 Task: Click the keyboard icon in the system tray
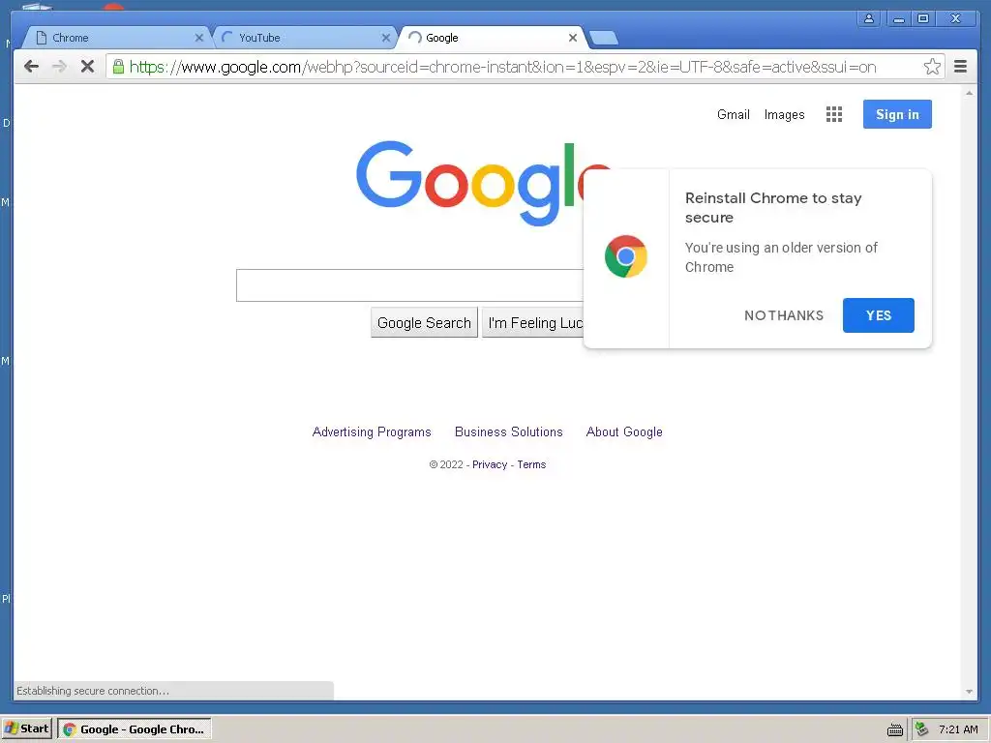(x=895, y=729)
